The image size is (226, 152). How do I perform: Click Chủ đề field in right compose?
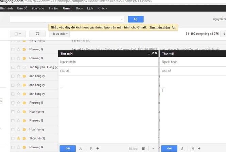click(x=193, y=71)
